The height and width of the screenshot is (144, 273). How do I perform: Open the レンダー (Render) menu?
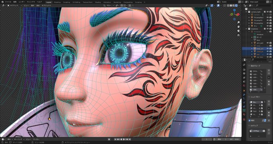coord(22,2)
